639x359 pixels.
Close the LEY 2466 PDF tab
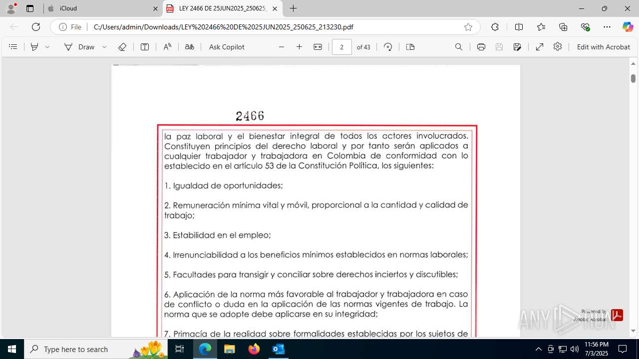pyautogui.click(x=275, y=8)
